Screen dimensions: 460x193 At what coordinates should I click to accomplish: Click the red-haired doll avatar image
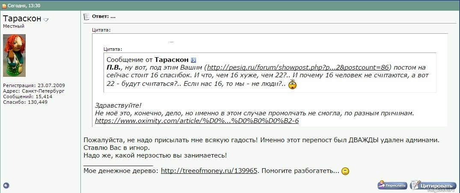15,55
